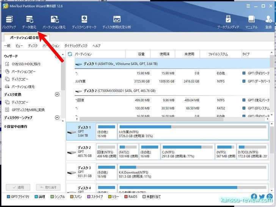The width and height of the screenshot is (276, 207).
Task: Sort by ファイルシステム column header
Action: [221, 54]
